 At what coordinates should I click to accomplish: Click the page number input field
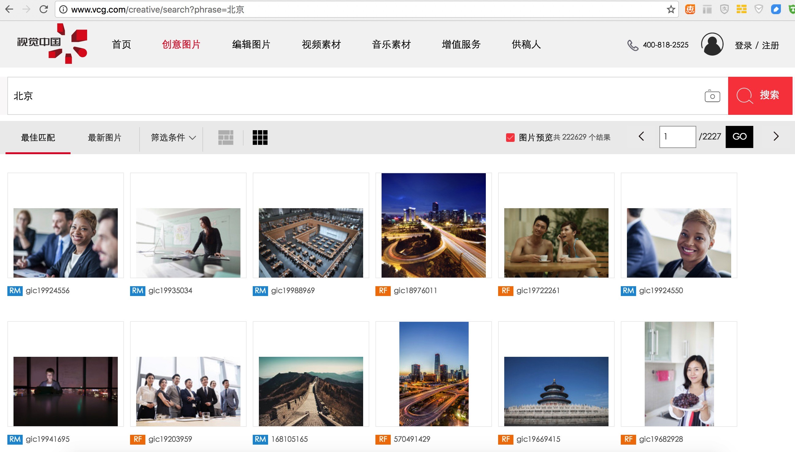tap(677, 137)
